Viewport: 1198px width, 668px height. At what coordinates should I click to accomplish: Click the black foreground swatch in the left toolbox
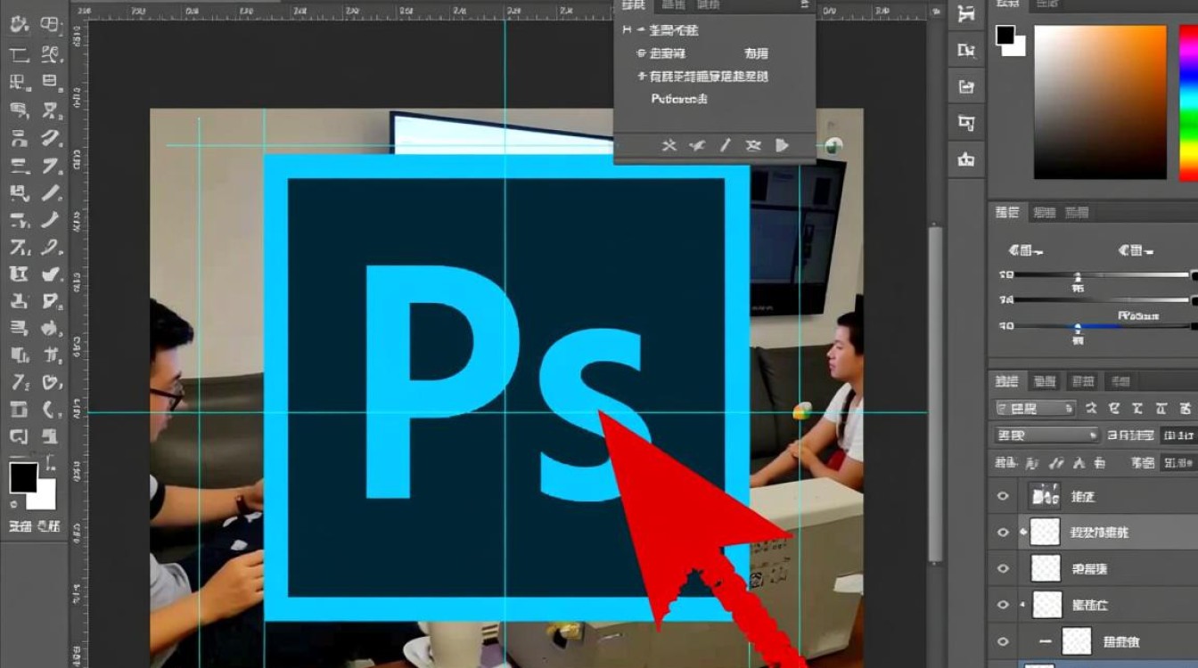[23, 477]
